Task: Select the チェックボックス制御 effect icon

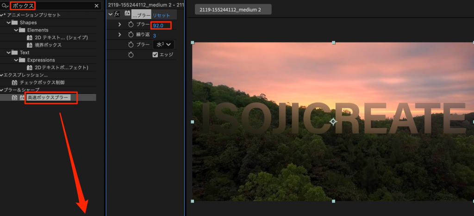Action: click(x=14, y=83)
